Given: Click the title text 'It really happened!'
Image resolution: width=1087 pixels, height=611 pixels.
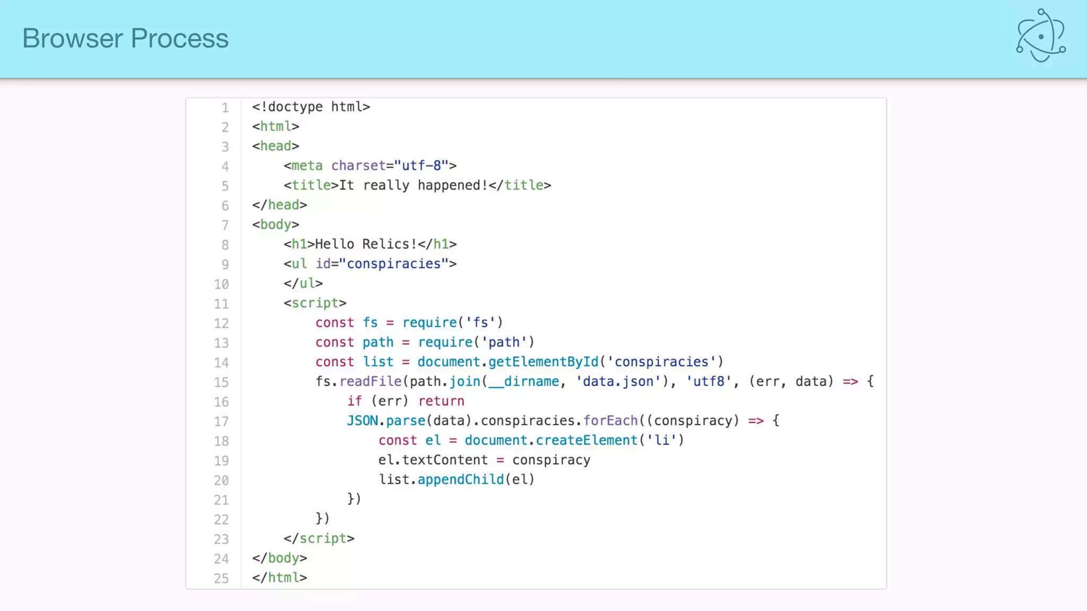Looking at the screenshot, I should (x=413, y=185).
